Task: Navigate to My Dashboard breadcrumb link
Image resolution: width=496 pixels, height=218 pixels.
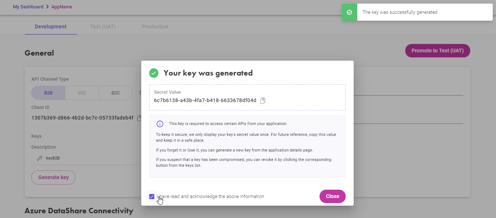Action: point(28,7)
